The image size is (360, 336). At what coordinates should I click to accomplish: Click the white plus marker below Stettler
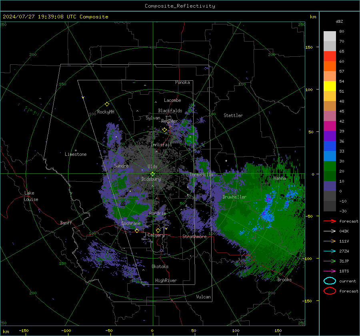click(226, 161)
